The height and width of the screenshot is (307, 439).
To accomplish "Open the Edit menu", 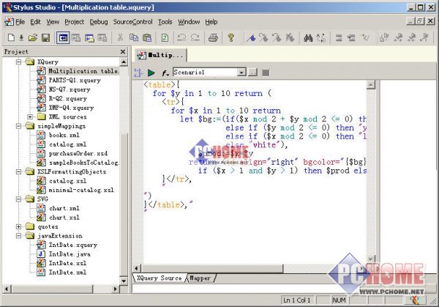I will 35,22.
